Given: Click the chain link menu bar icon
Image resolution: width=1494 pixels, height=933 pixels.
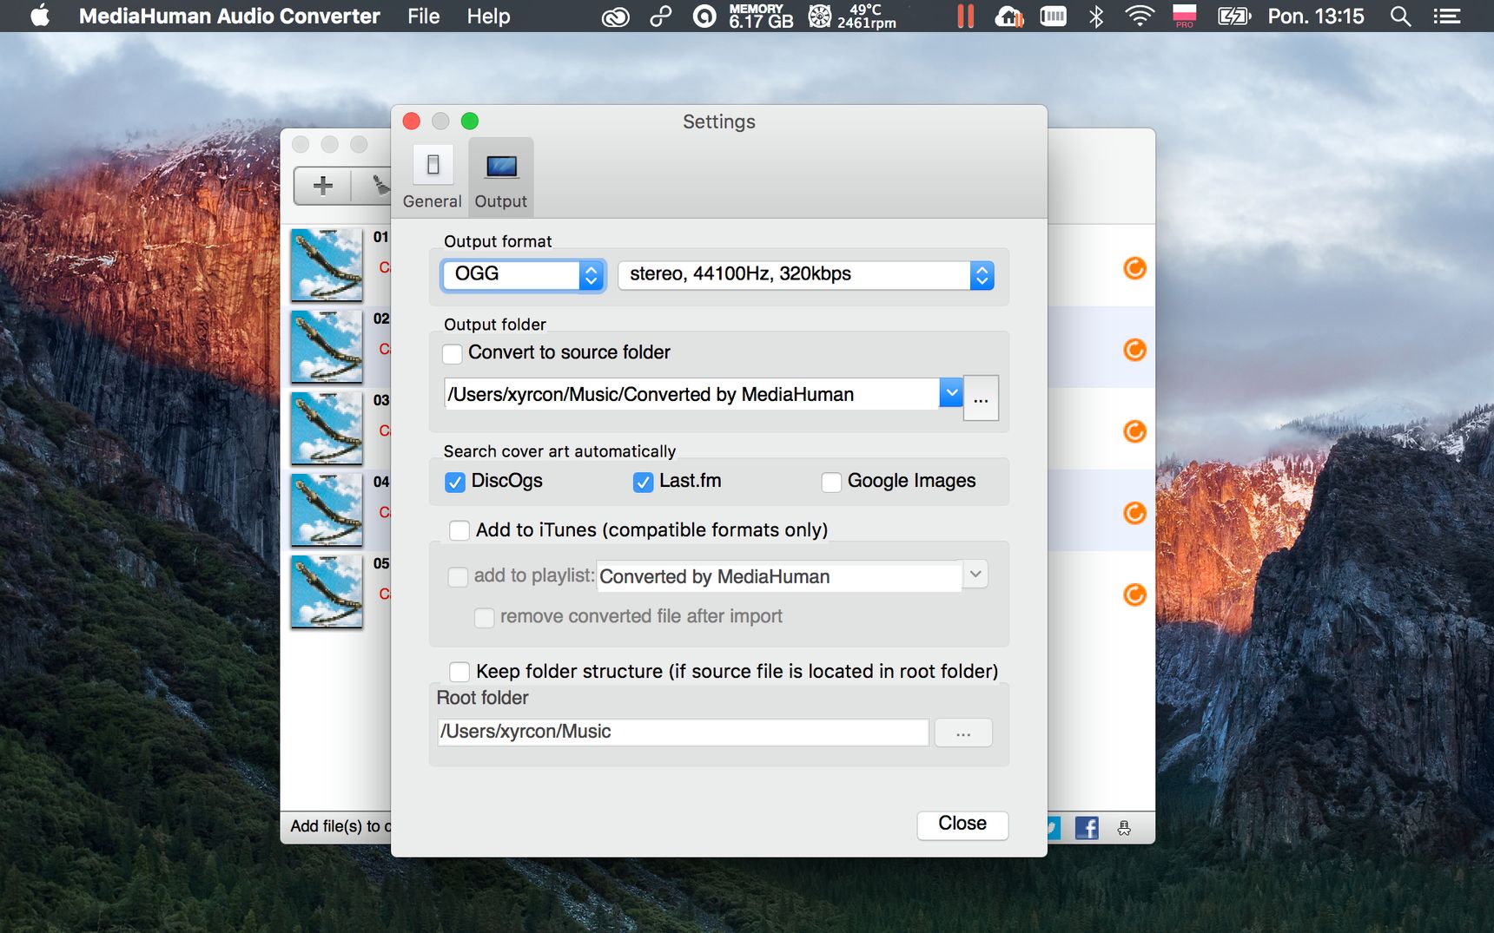Looking at the screenshot, I should point(661,16).
